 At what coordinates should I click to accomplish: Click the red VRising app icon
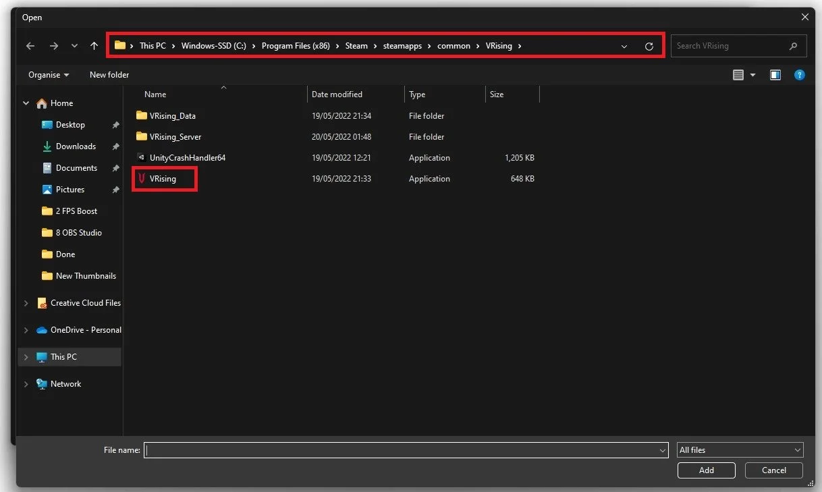click(141, 179)
